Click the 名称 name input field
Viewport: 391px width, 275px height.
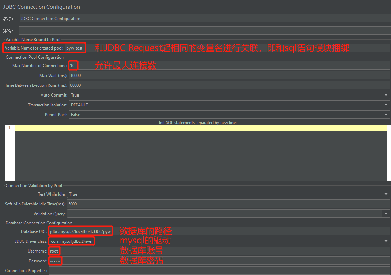(x=205, y=19)
